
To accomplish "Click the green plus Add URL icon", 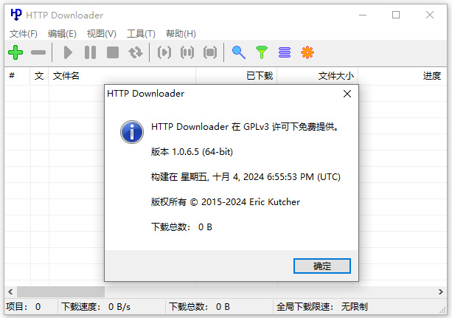I will pyautogui.click(x=15, y=52).
